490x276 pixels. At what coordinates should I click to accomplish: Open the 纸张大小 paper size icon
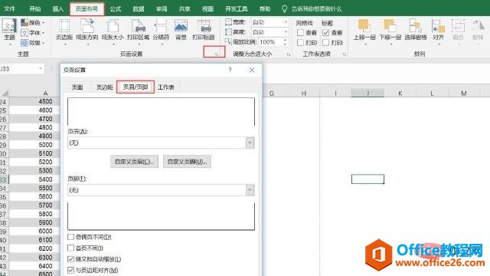113,31
